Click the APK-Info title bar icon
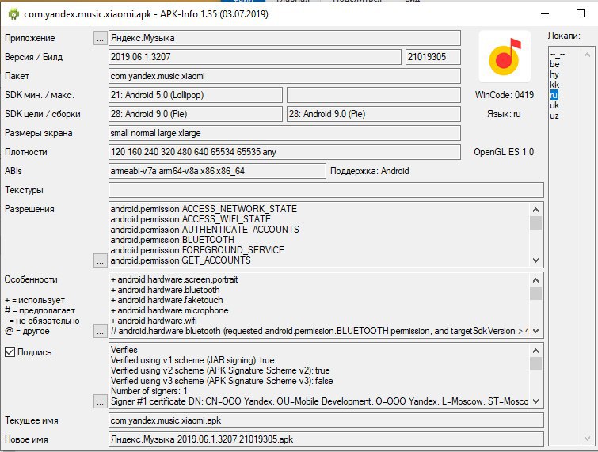 pyautogui.click(x=13, y=14)
